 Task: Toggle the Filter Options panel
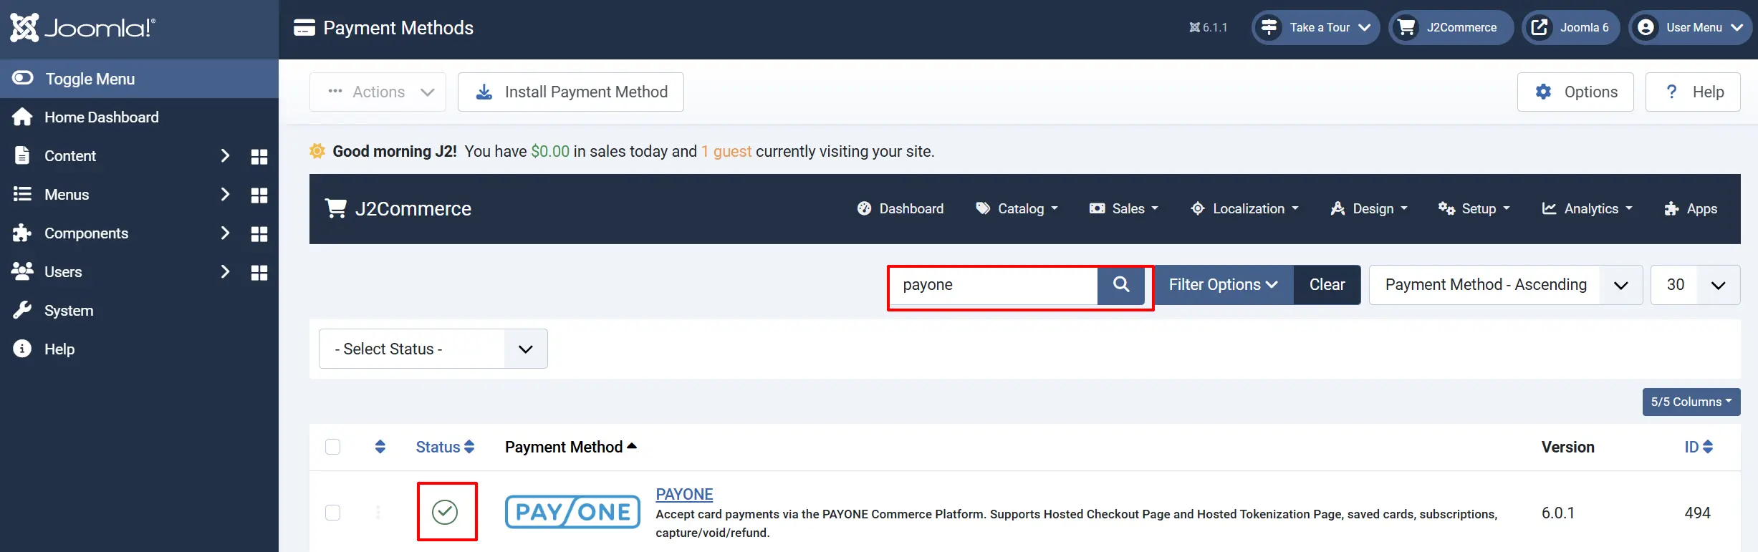(1223, 285)
